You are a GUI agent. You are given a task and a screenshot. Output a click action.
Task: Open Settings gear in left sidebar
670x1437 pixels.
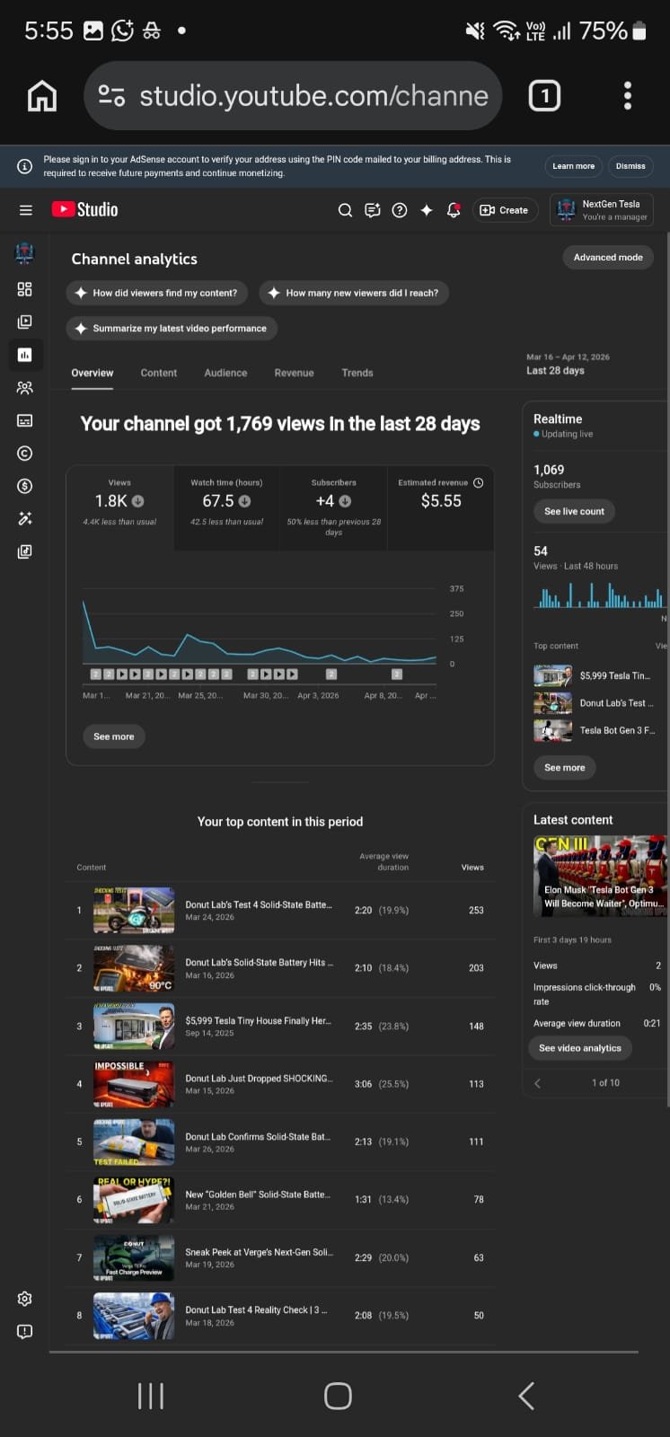[x=24, y=1299]
